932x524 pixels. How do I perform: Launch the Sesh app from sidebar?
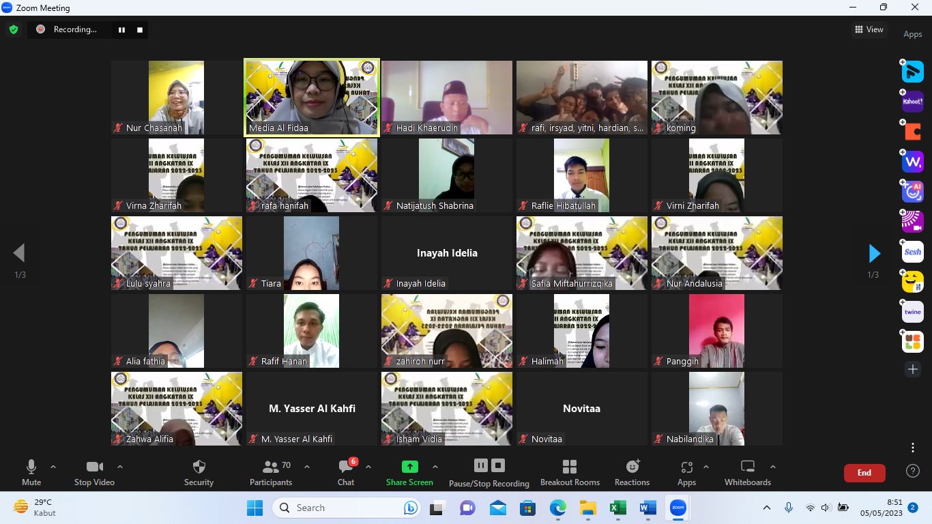(x=912, y=252)
